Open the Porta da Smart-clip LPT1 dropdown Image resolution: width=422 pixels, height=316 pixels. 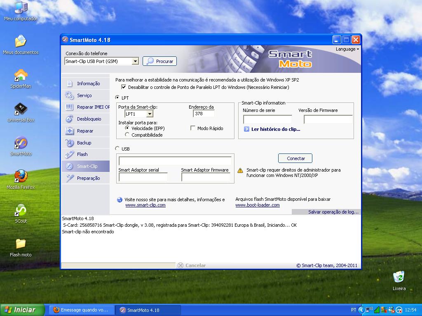click(x=150, y=114)
